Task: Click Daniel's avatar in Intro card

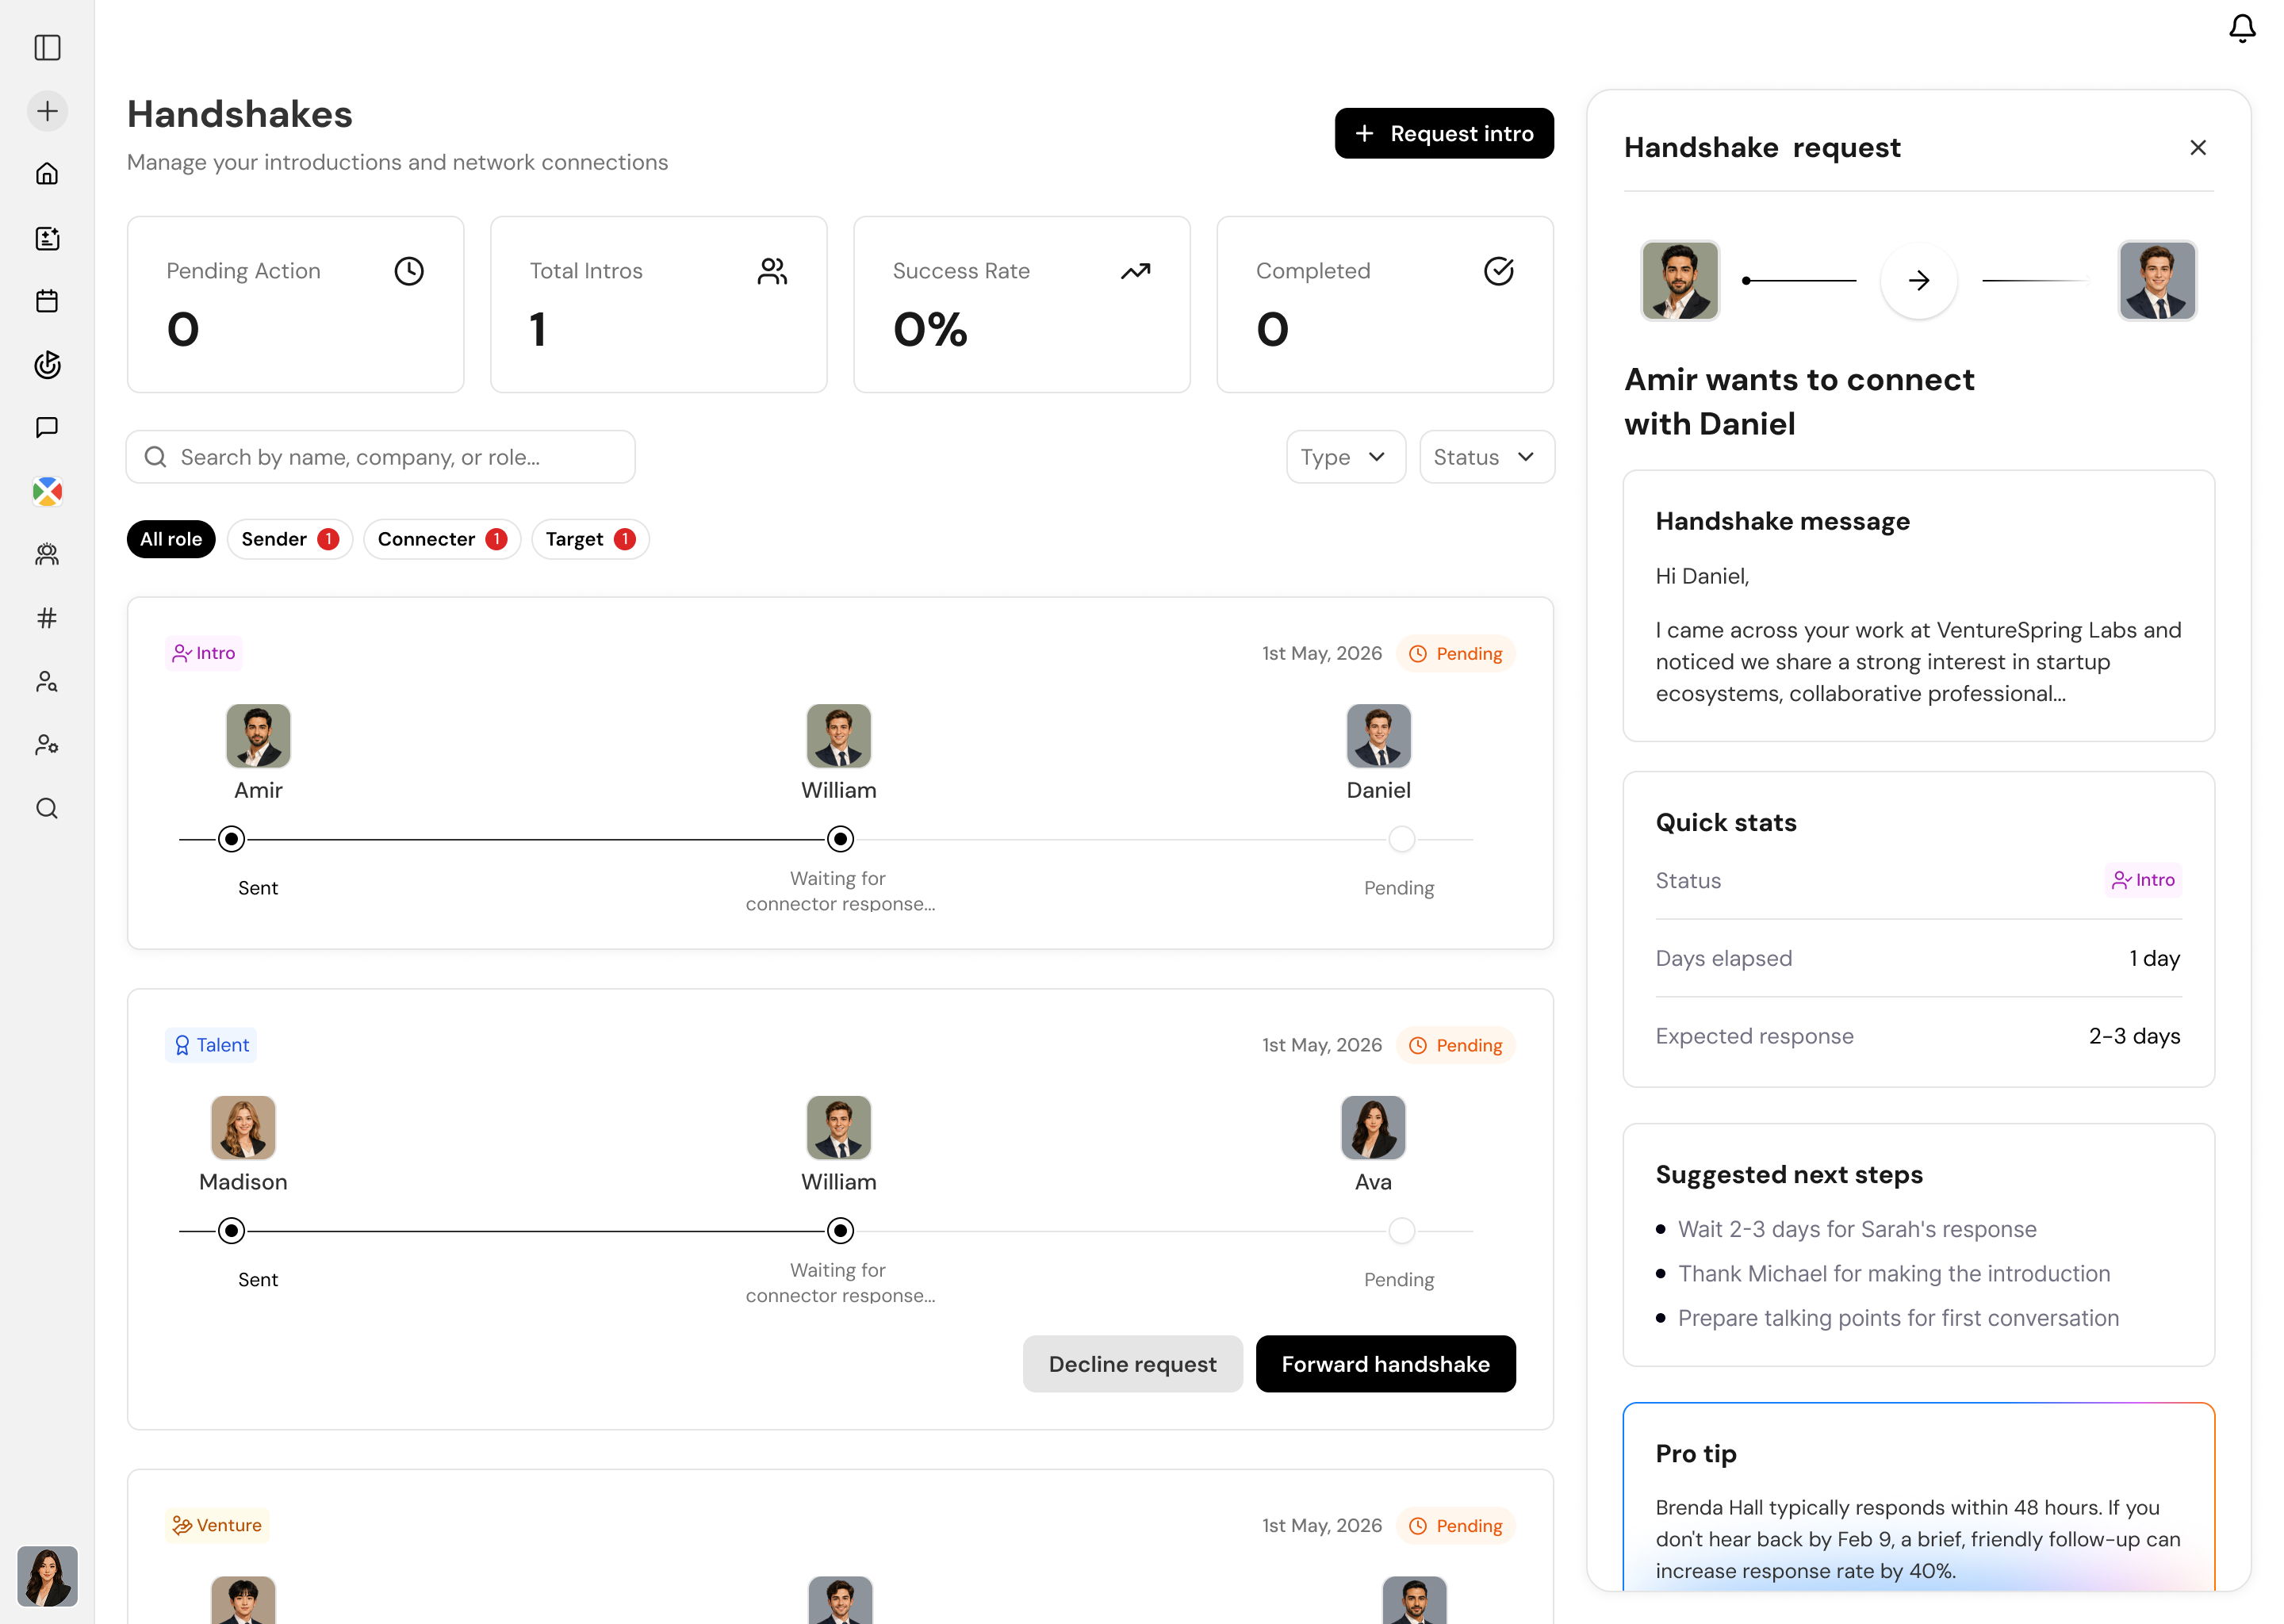Action: pyautogui.click(x=1378, y=736)
